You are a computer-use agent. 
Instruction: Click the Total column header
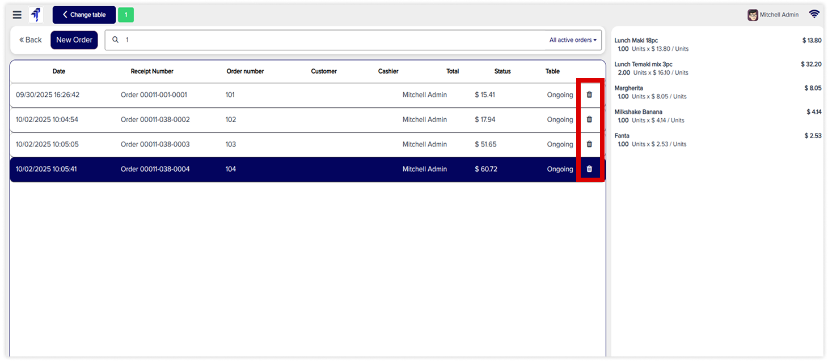click(x=452, y=71)
